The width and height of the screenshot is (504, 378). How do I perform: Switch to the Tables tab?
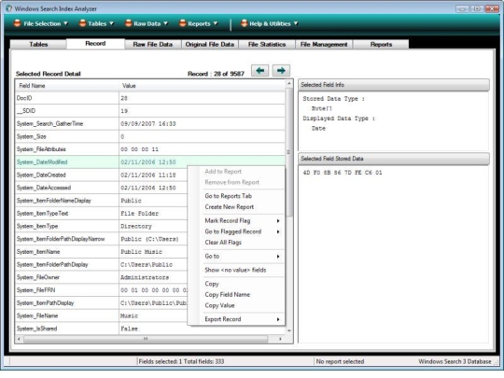pos(38,45)
